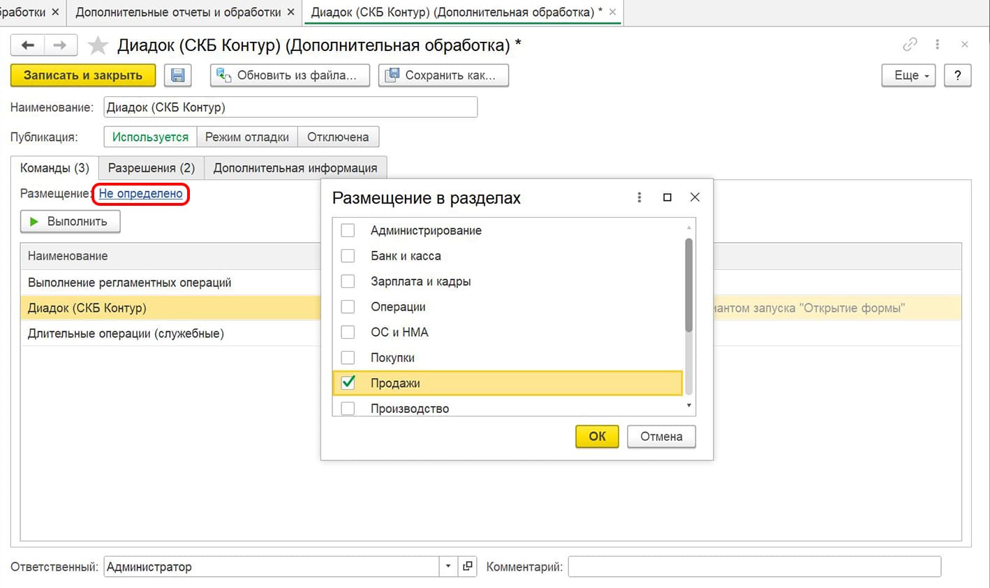990x588 pixels.
Task: Close the Дополнительные отчеты и обработки tab
Action: pyautogui.click(x=291, y=12)
